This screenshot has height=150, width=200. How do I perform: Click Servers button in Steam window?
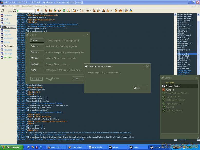point(37,52)
